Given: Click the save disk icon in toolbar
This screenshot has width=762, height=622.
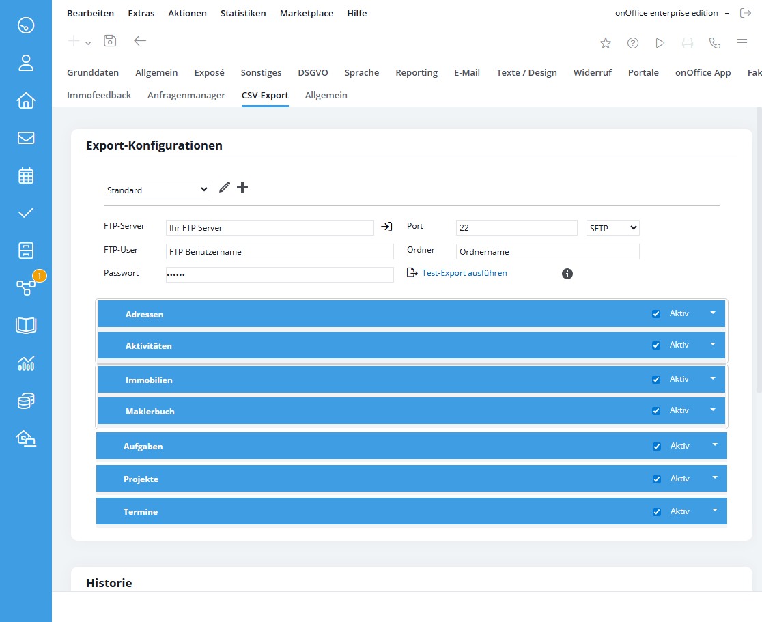Looking at the screenshot, I should click(110, 41).
